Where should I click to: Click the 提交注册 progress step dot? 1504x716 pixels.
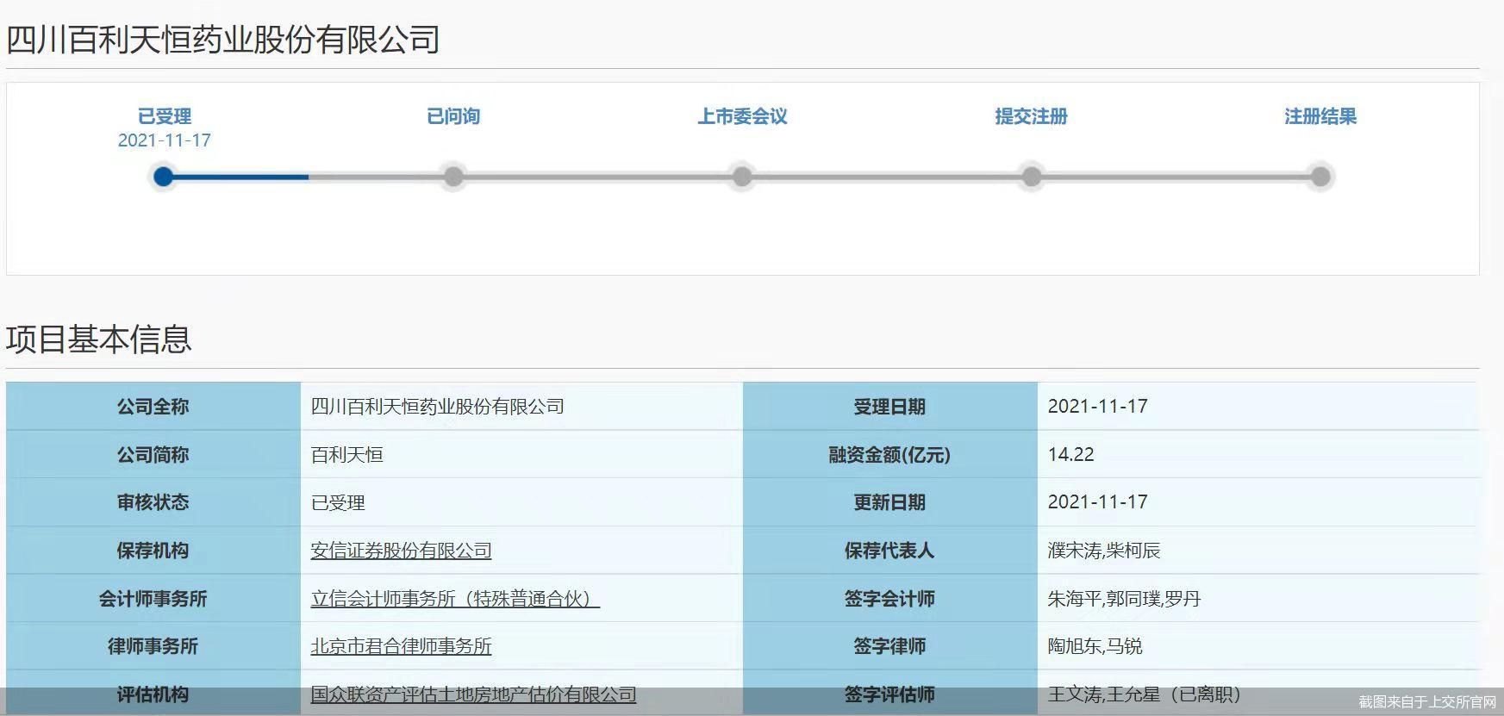pyautogui.click(x=1032, y=177)
